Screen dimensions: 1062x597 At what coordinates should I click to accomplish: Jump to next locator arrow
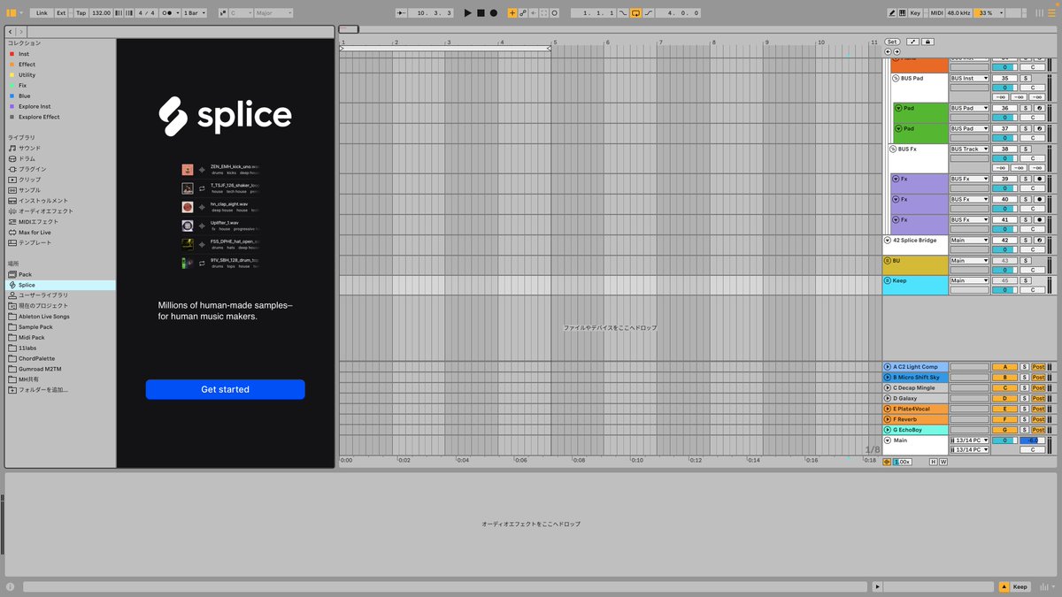[x=897, y=51]
